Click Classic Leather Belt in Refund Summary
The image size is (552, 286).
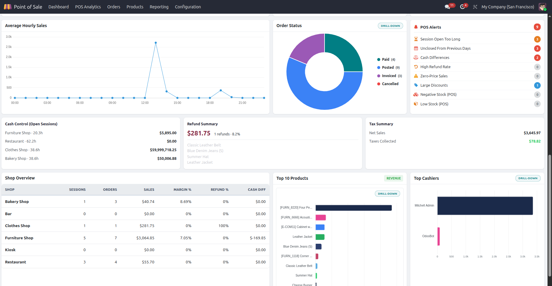[x=204, y=145]
